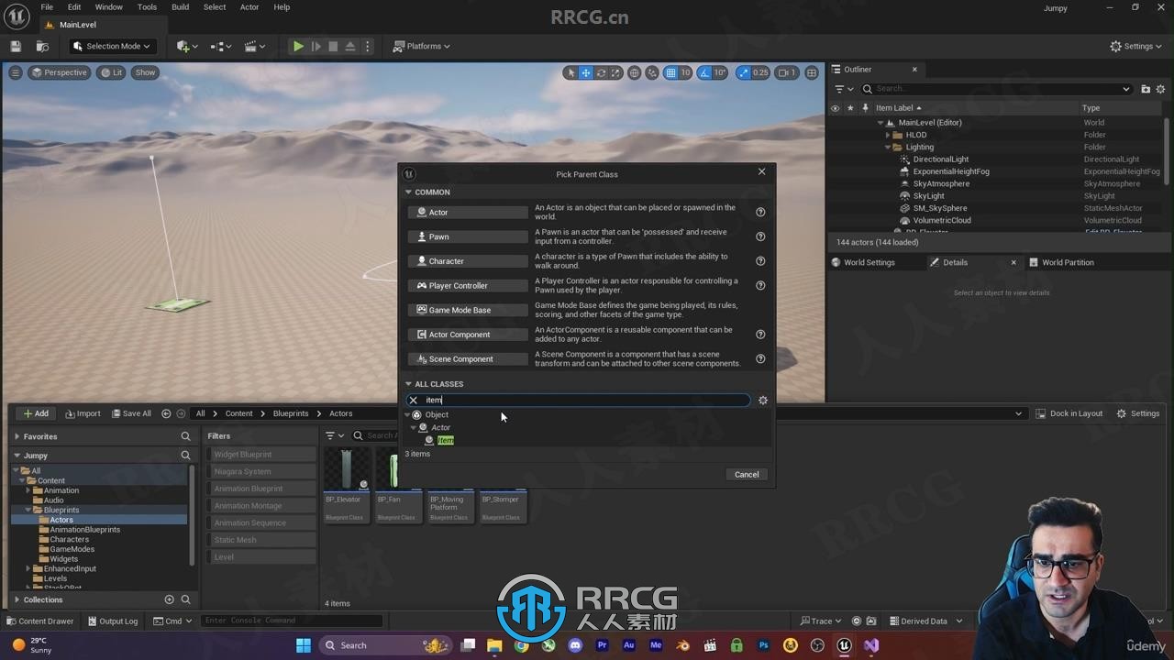This screenshot has height=660, width=1174.
Task: Open the scale snap 0.25 value dropdown
Action: 760,72
